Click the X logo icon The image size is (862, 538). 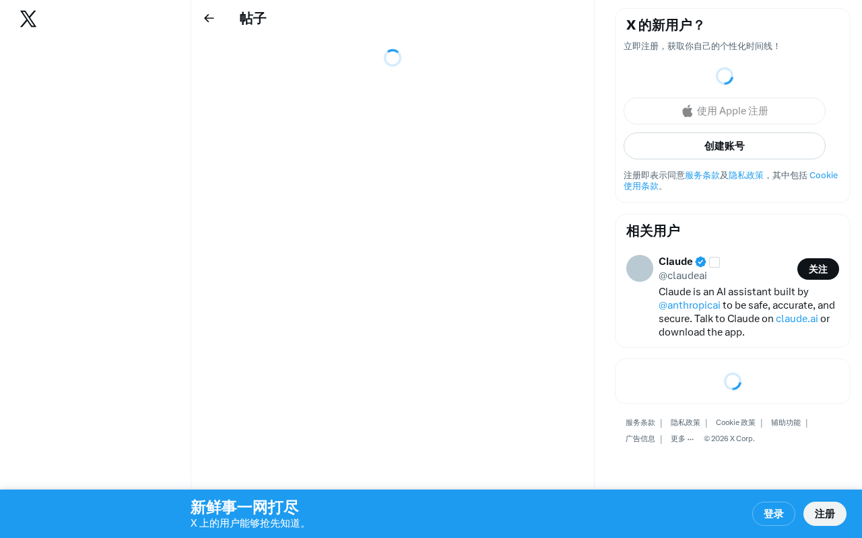point(28,19)
